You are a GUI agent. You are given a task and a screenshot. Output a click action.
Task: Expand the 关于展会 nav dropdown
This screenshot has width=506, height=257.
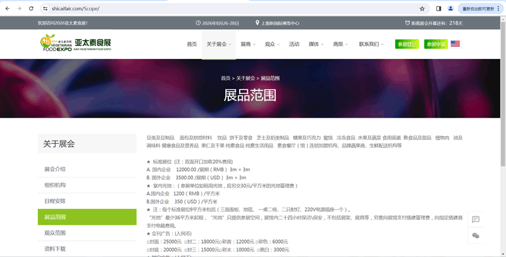click(218, 44)
